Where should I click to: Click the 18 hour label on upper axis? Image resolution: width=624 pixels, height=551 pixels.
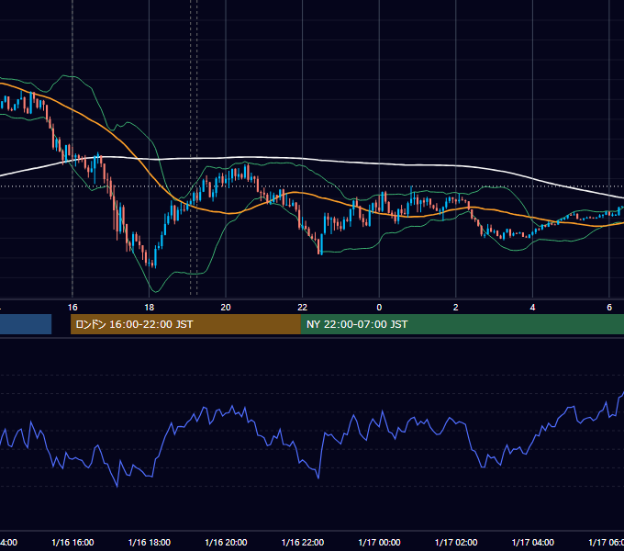coord(150,307)
